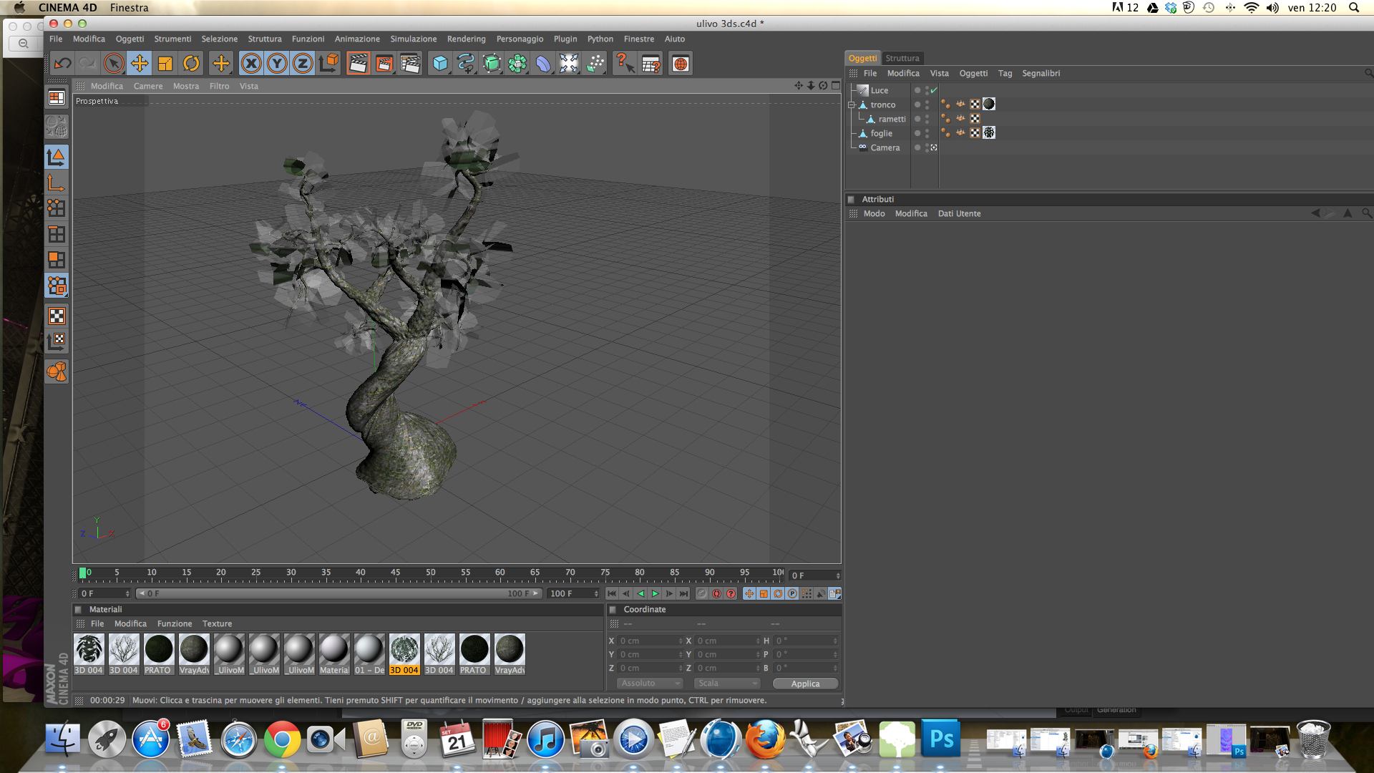Open the Assoluto coordinate mode dropdown

tap(650, 684)
